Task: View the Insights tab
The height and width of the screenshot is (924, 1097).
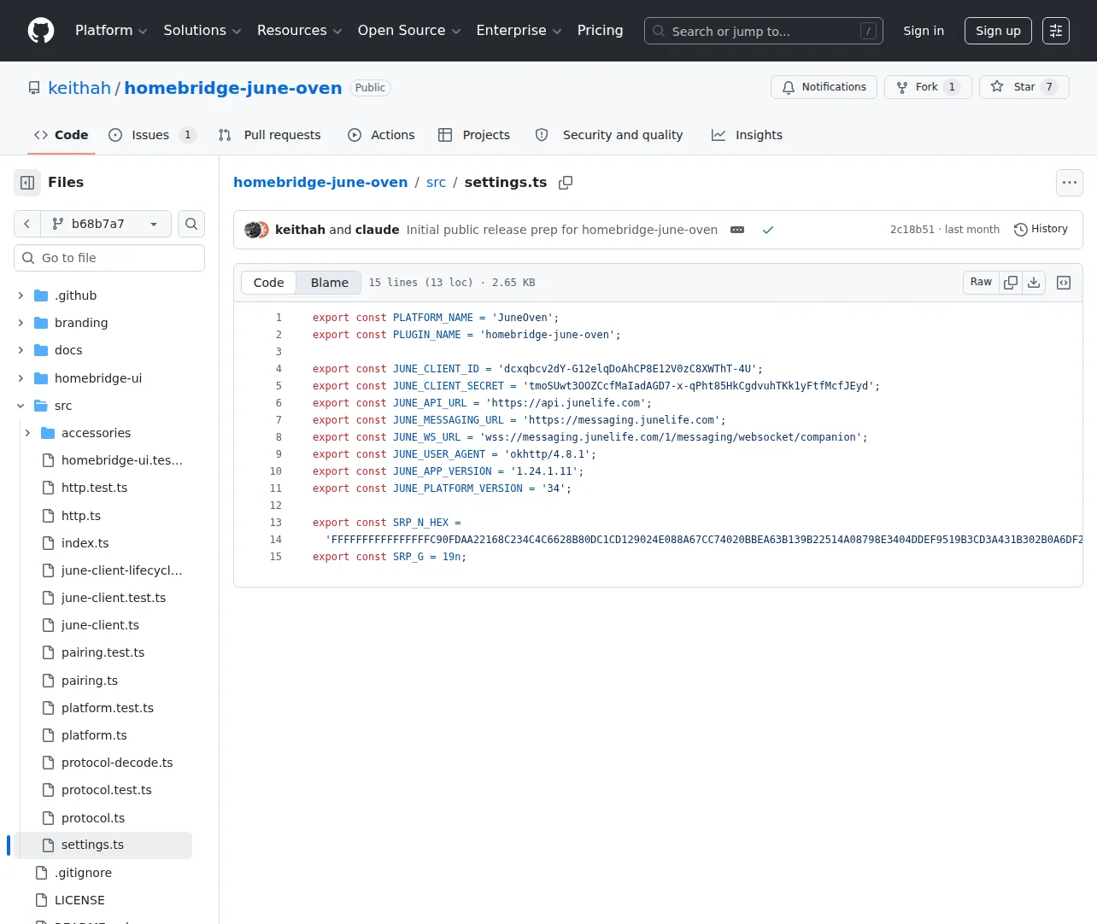Action: (x=747, y=135)
